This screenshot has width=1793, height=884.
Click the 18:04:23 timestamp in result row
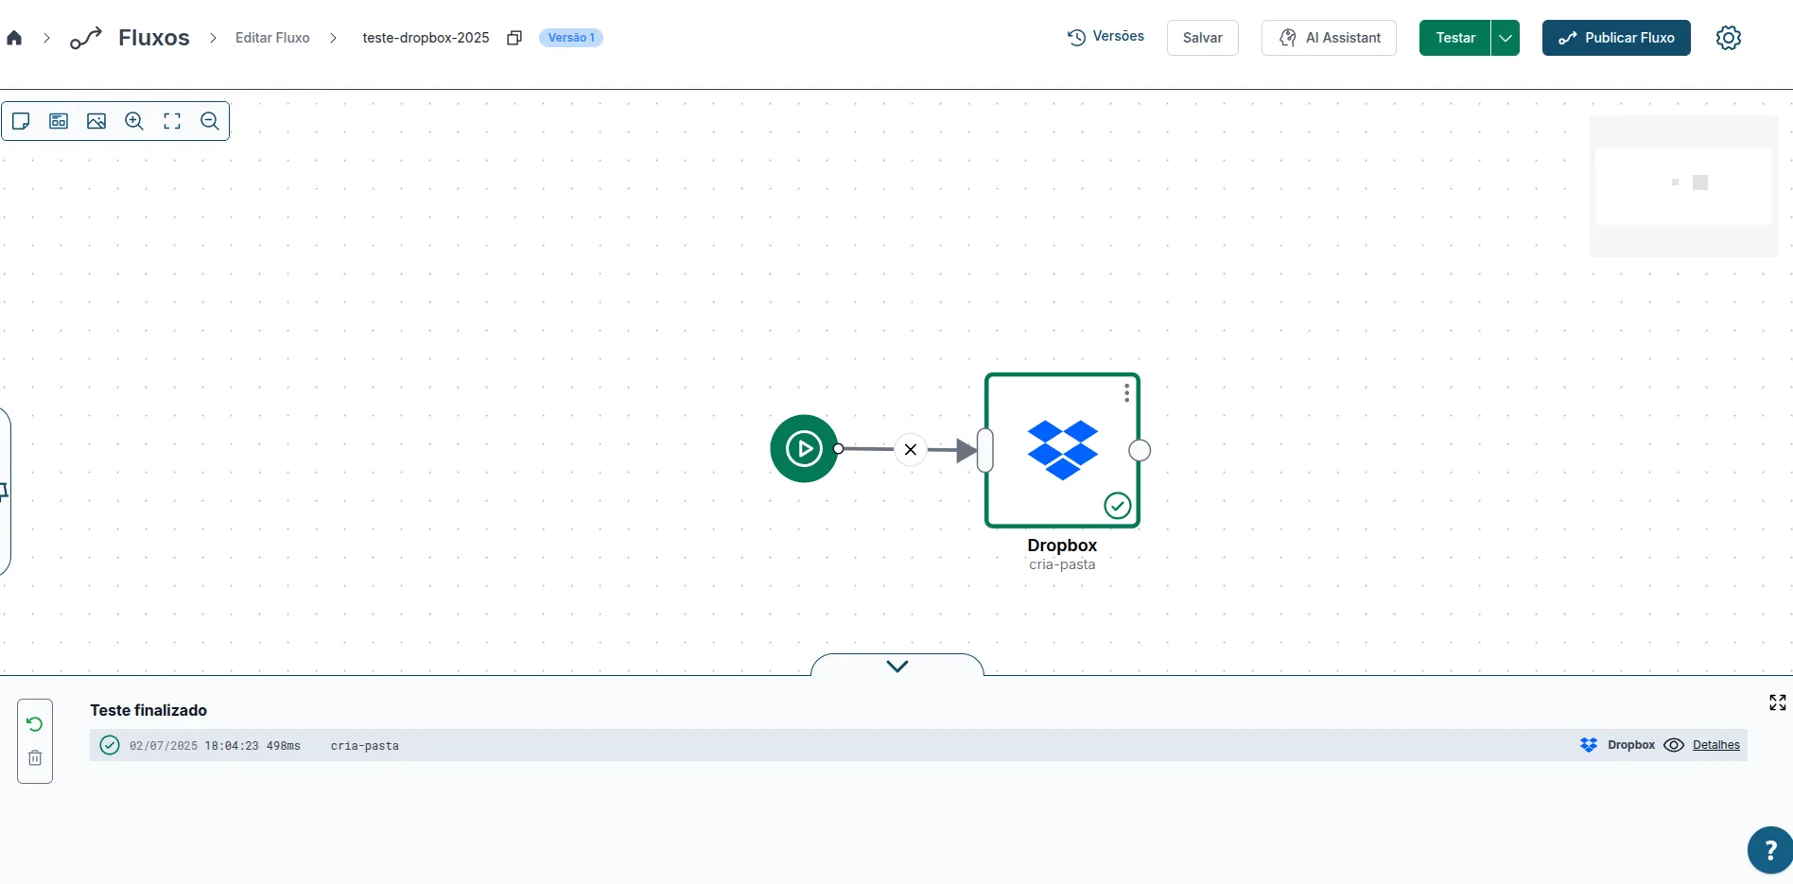click(232, 746)
